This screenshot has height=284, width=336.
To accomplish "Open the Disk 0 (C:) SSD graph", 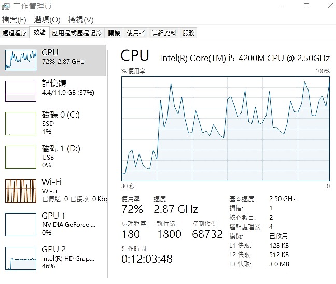I will click(x=21, y=123).
